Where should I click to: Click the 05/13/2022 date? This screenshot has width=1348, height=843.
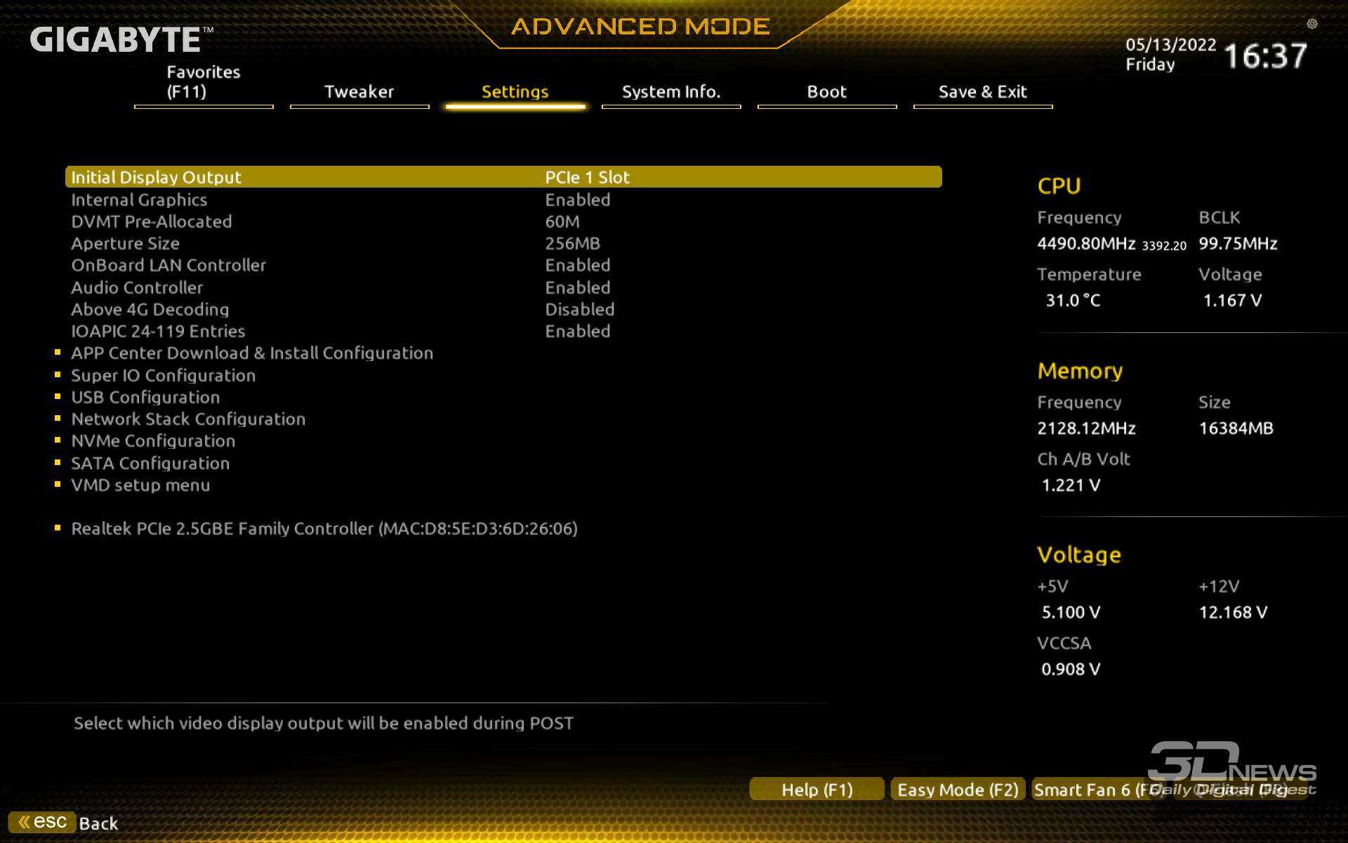(x=1171, y=44)
